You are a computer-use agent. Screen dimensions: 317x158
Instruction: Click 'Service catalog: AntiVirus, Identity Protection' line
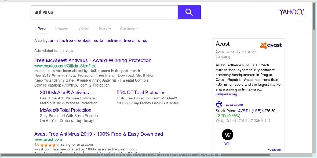[x=72, y=85]
